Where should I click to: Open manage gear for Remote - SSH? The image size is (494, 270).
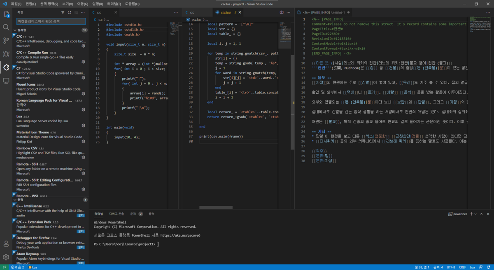[84, 173]
